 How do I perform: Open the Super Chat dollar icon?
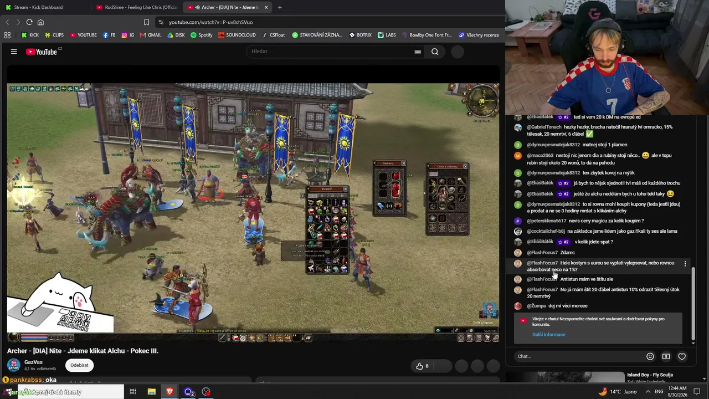tap(666, 356)
